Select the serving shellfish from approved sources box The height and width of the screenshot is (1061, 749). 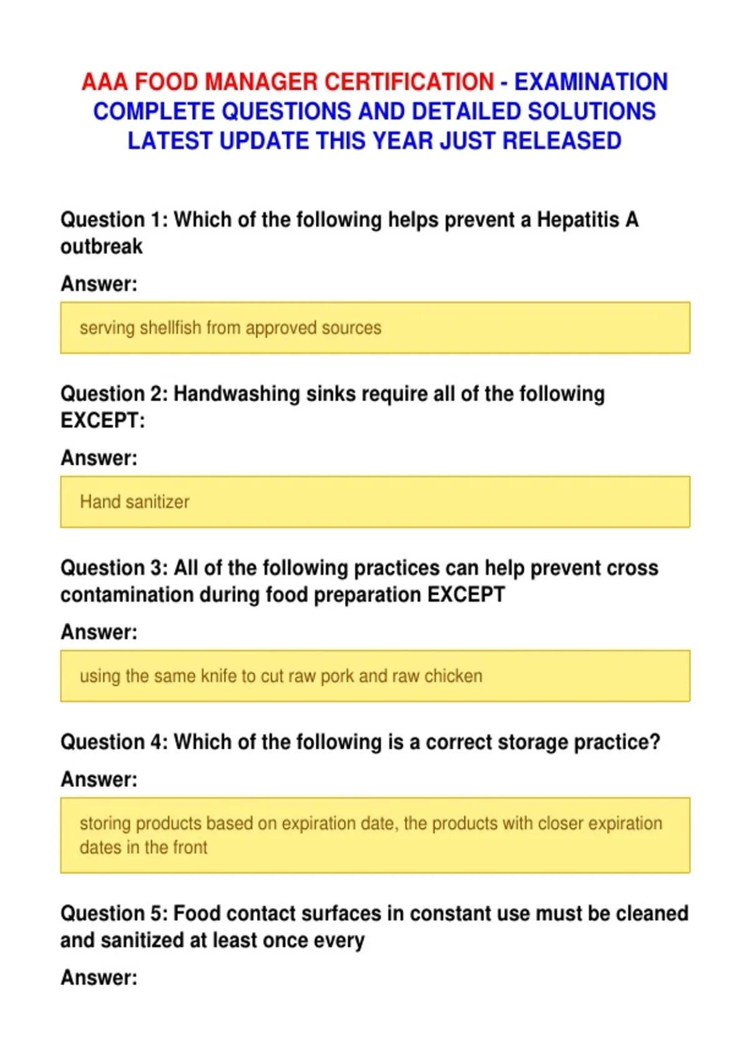(x=375, y=328)
